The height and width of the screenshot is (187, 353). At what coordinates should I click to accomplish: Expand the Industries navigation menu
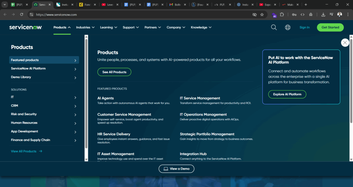[x=85, y=27]
